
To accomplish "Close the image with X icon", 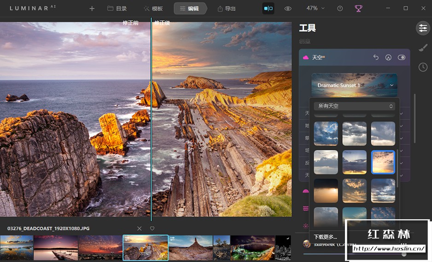I will coord(140,228).
